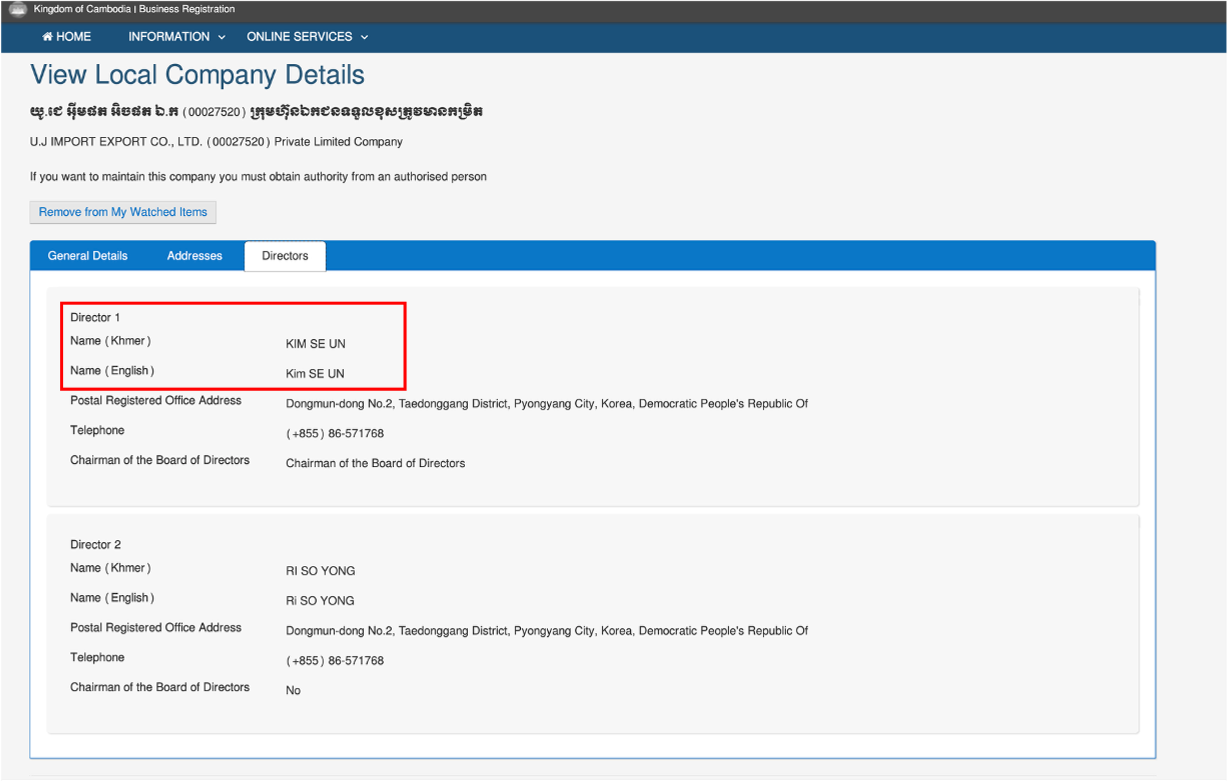
Task: Select the Directors tab
Action: click(x=285, y=255)
